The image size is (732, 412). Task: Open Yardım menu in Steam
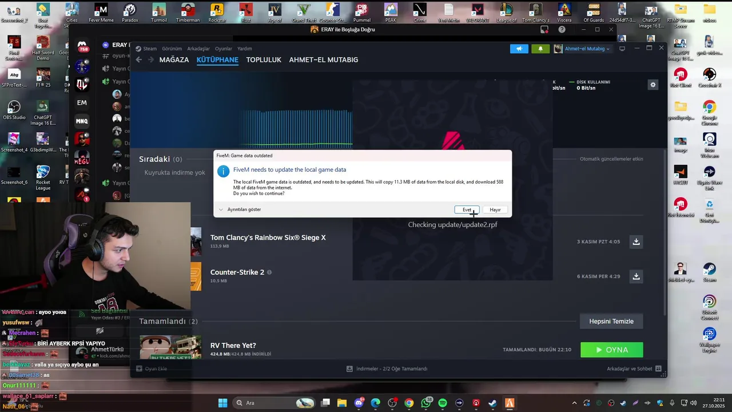pos(245,49)
